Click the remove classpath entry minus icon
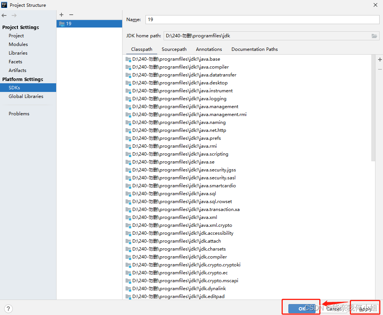The height and width of the screenshot is (315, 383). [380, 69]
